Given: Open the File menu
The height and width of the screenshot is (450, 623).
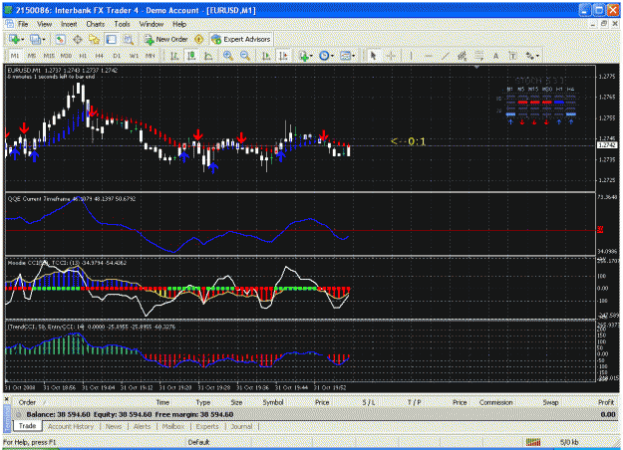Looking at the screenshot, I should (23, 24).
